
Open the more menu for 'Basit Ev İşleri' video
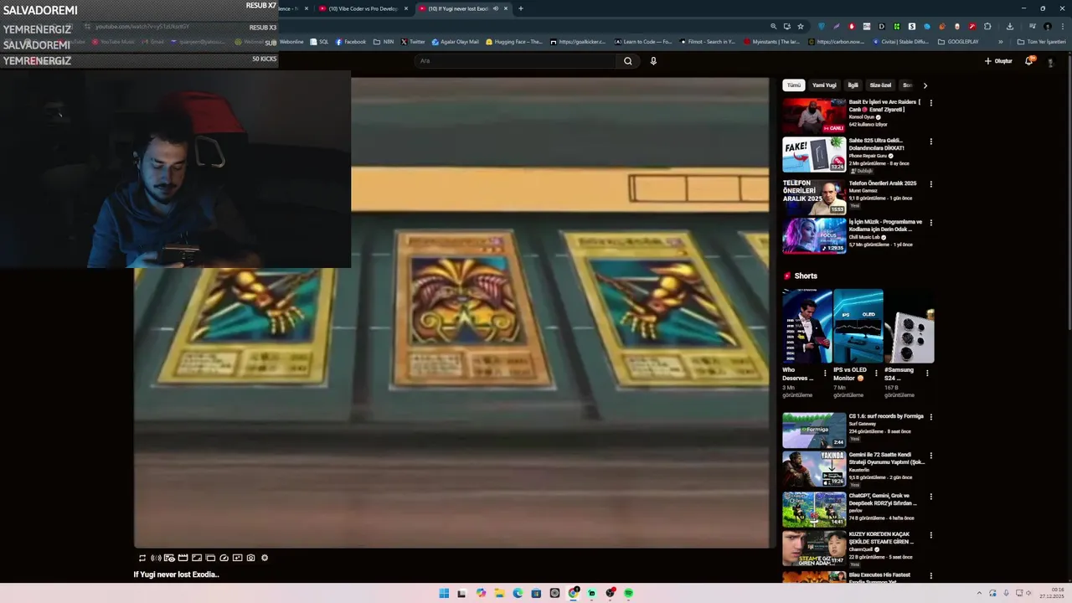click(930, 103)
